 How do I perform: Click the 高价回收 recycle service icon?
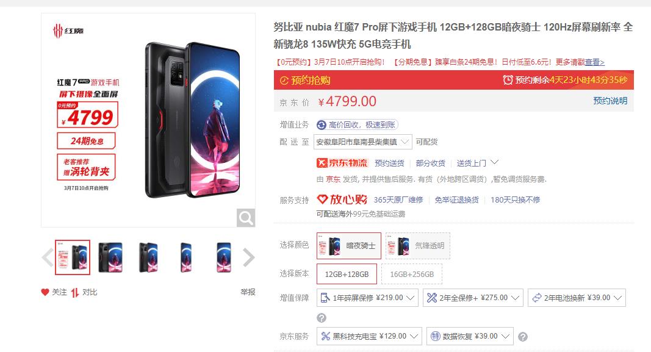pos(322,125)
